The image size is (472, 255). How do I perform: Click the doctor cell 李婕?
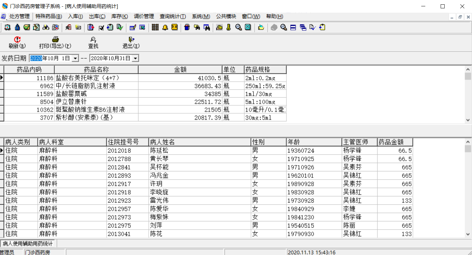(360, 209)
